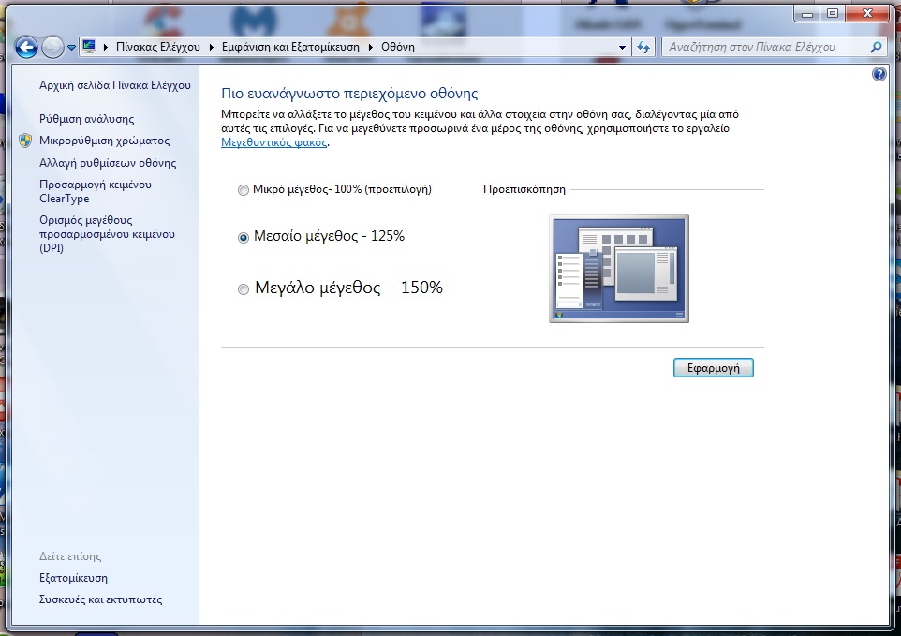Open Αλλαγή ρυθμίσεων οθόνης link
The image size is (901, 636).
[x=108, y=163]
